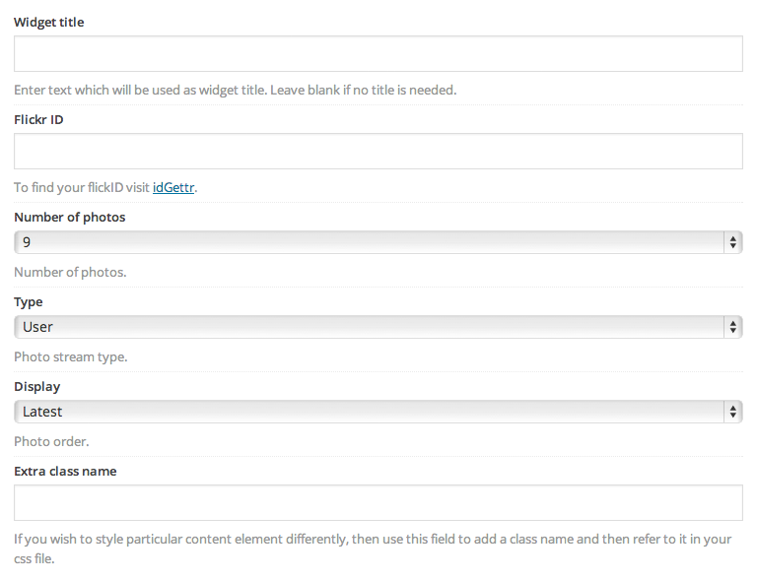Click the "Photo order." description text
The image size is (757, 580).
coord(51,441)
